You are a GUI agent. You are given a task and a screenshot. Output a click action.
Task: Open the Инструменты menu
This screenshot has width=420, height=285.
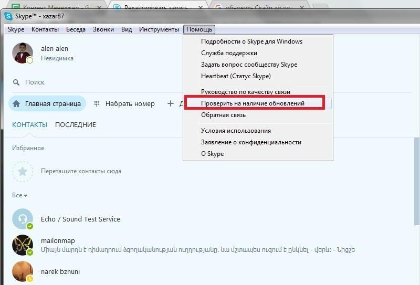(159, 29)
